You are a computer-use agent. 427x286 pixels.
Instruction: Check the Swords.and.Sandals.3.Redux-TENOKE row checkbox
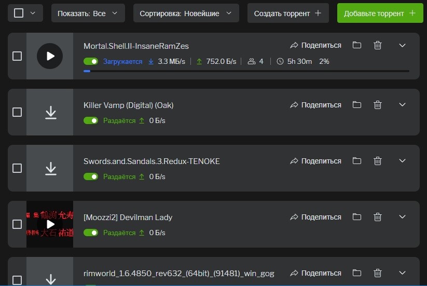(x=17, y=168)
